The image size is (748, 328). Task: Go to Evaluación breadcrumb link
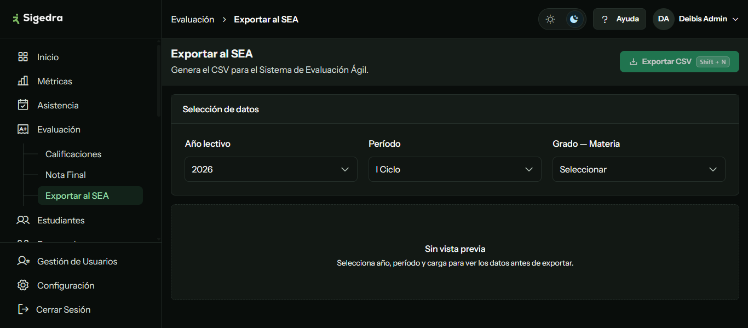tap(193, 19)
